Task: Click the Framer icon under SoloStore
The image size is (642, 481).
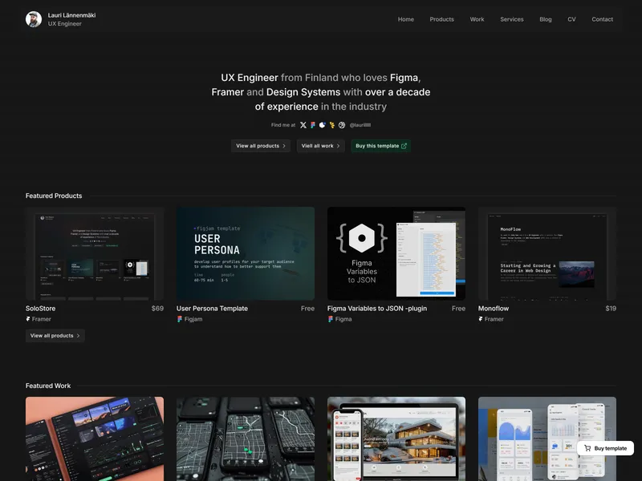Action: (28, 319)
